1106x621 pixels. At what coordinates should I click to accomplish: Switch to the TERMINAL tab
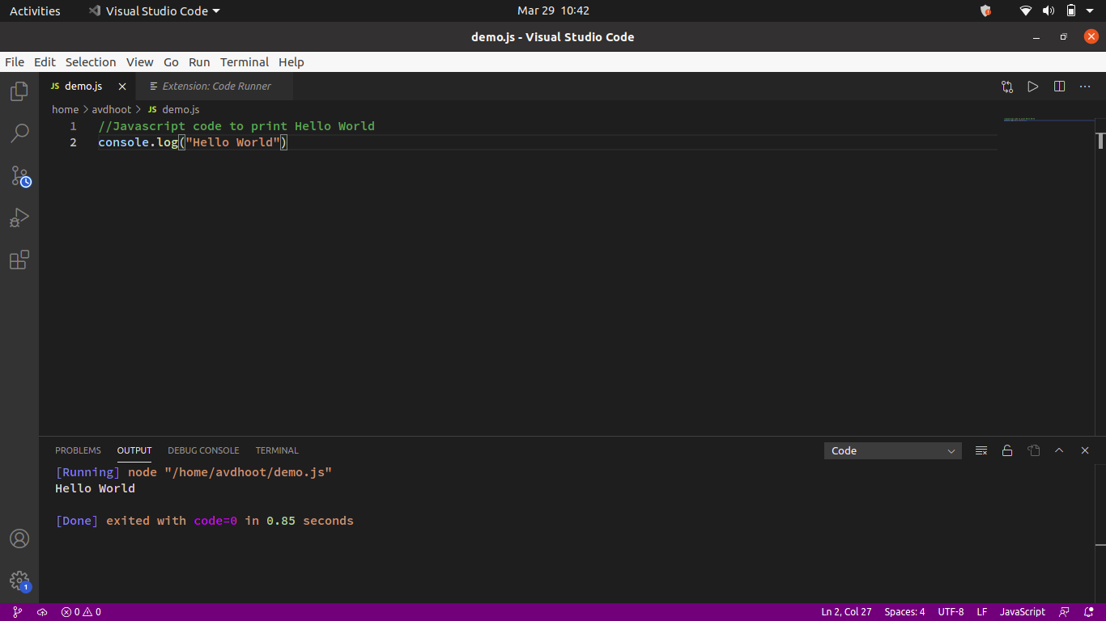tap(277, 450)
